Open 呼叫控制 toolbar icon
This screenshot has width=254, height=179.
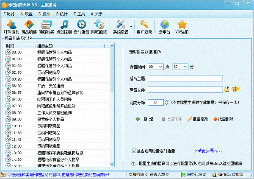(x=11, y=27)
